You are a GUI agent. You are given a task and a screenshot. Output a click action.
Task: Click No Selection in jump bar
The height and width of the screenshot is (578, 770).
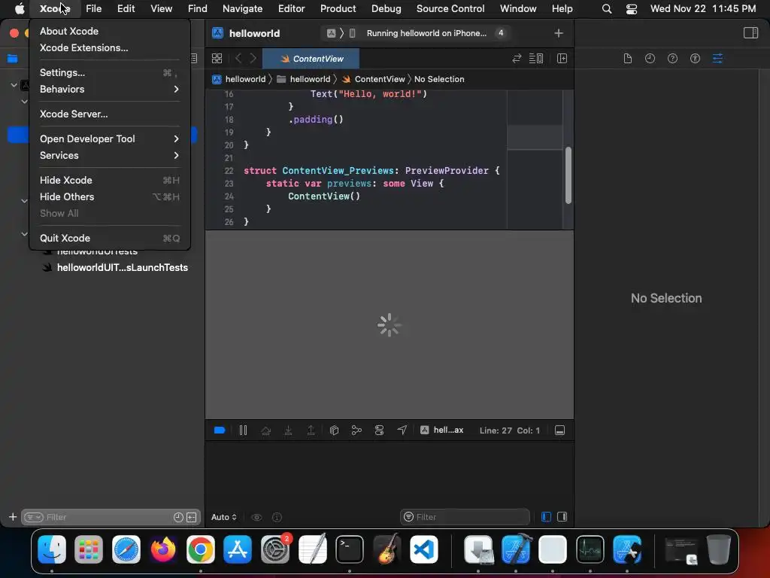(439, 79)
